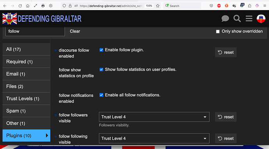
Task: Toggle Only show overridden checkbox
Action: [218, 31]
